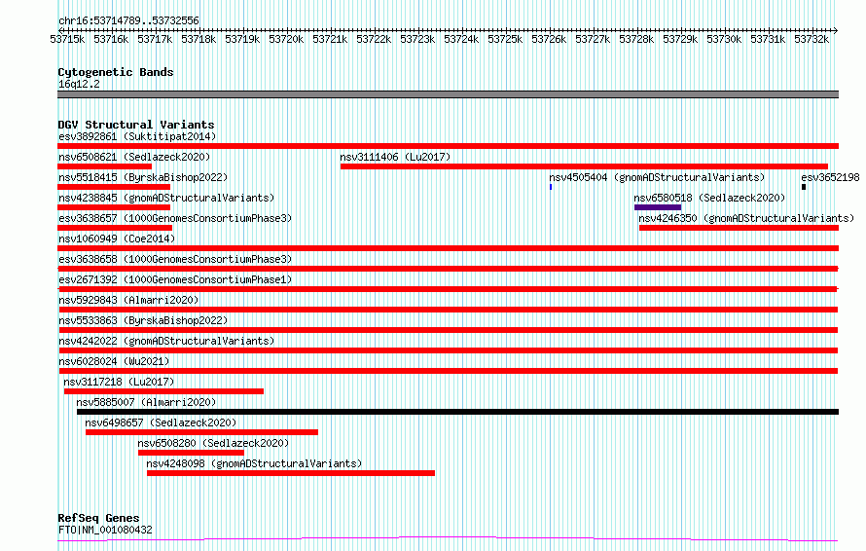This screenshot has width=866, height=551.
Task: Select the nsv3117218 (Lu2017) label
Action: [x=119, y=382]
